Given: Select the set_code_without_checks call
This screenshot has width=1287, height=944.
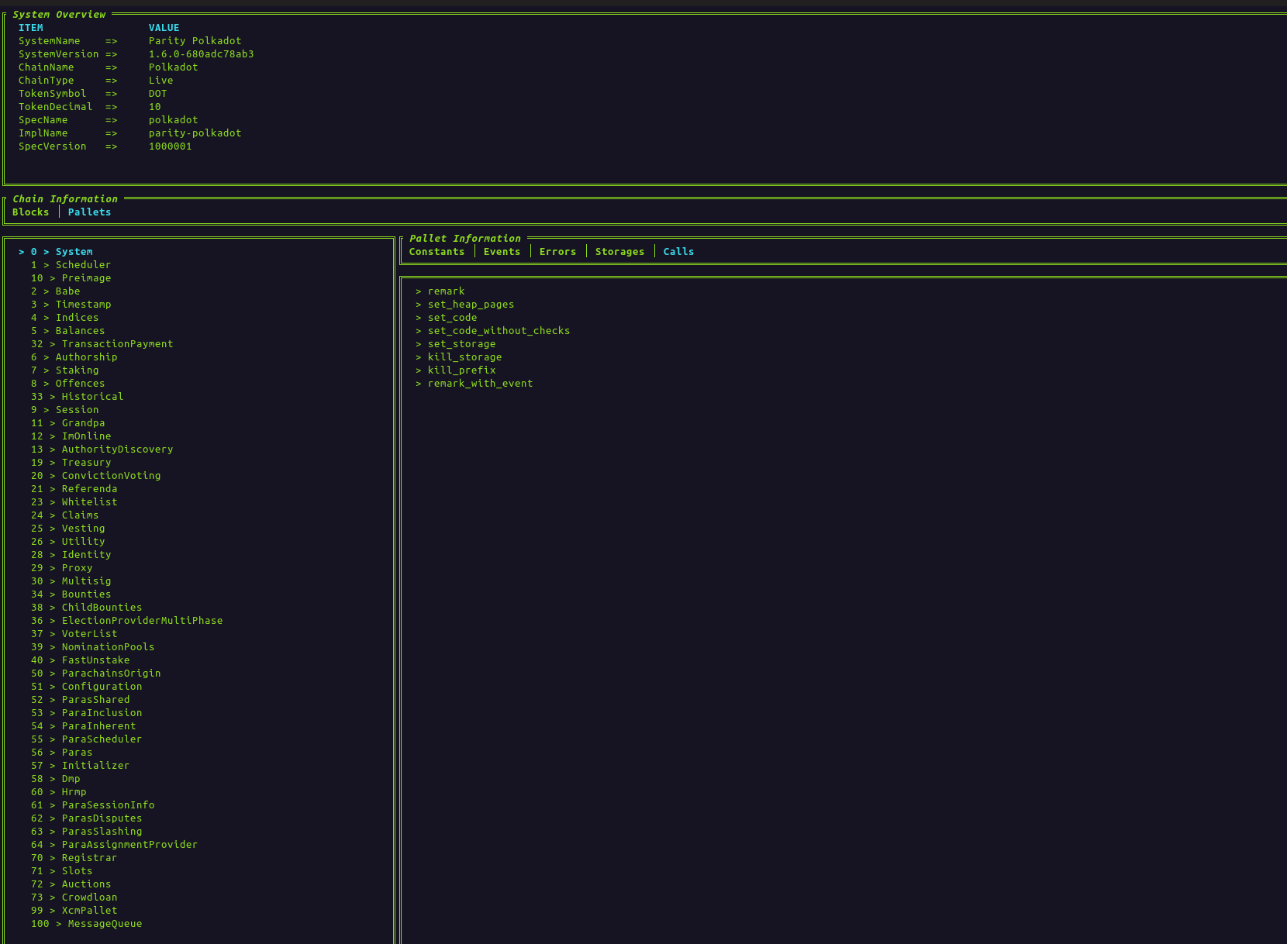Looking at the screenshot, I should pos(492,331).
